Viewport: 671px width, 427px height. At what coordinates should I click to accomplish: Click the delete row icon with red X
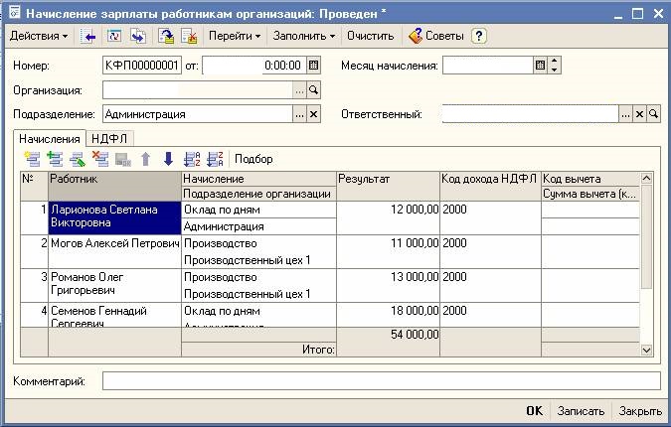pos(100,159)
